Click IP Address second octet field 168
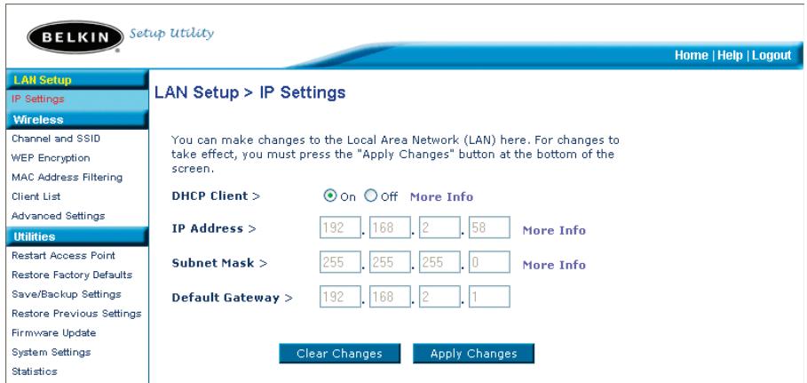 coord(390,227)
